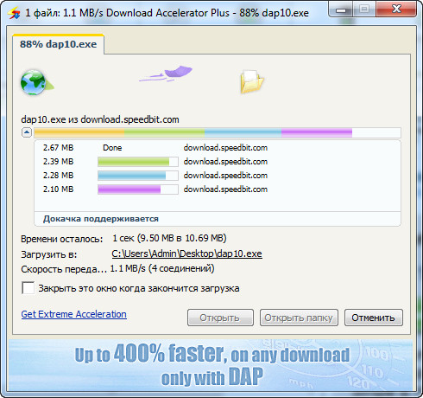The width and height of the screenshot is (423, 398).
Task: Click the DAP lightning app icon in title bar
Action: pos(14,13)
